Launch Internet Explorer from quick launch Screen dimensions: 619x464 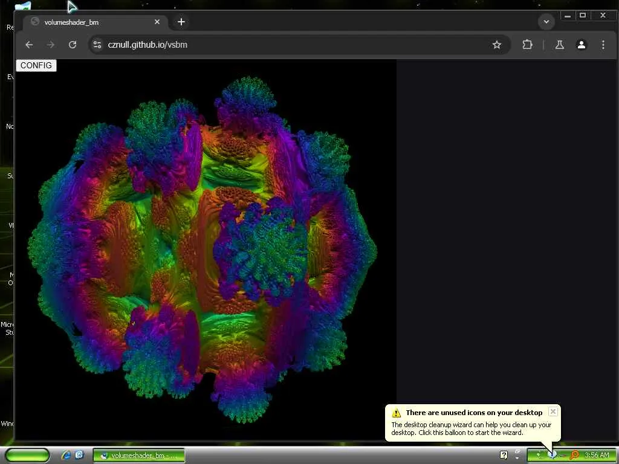(x=66, y=456)
